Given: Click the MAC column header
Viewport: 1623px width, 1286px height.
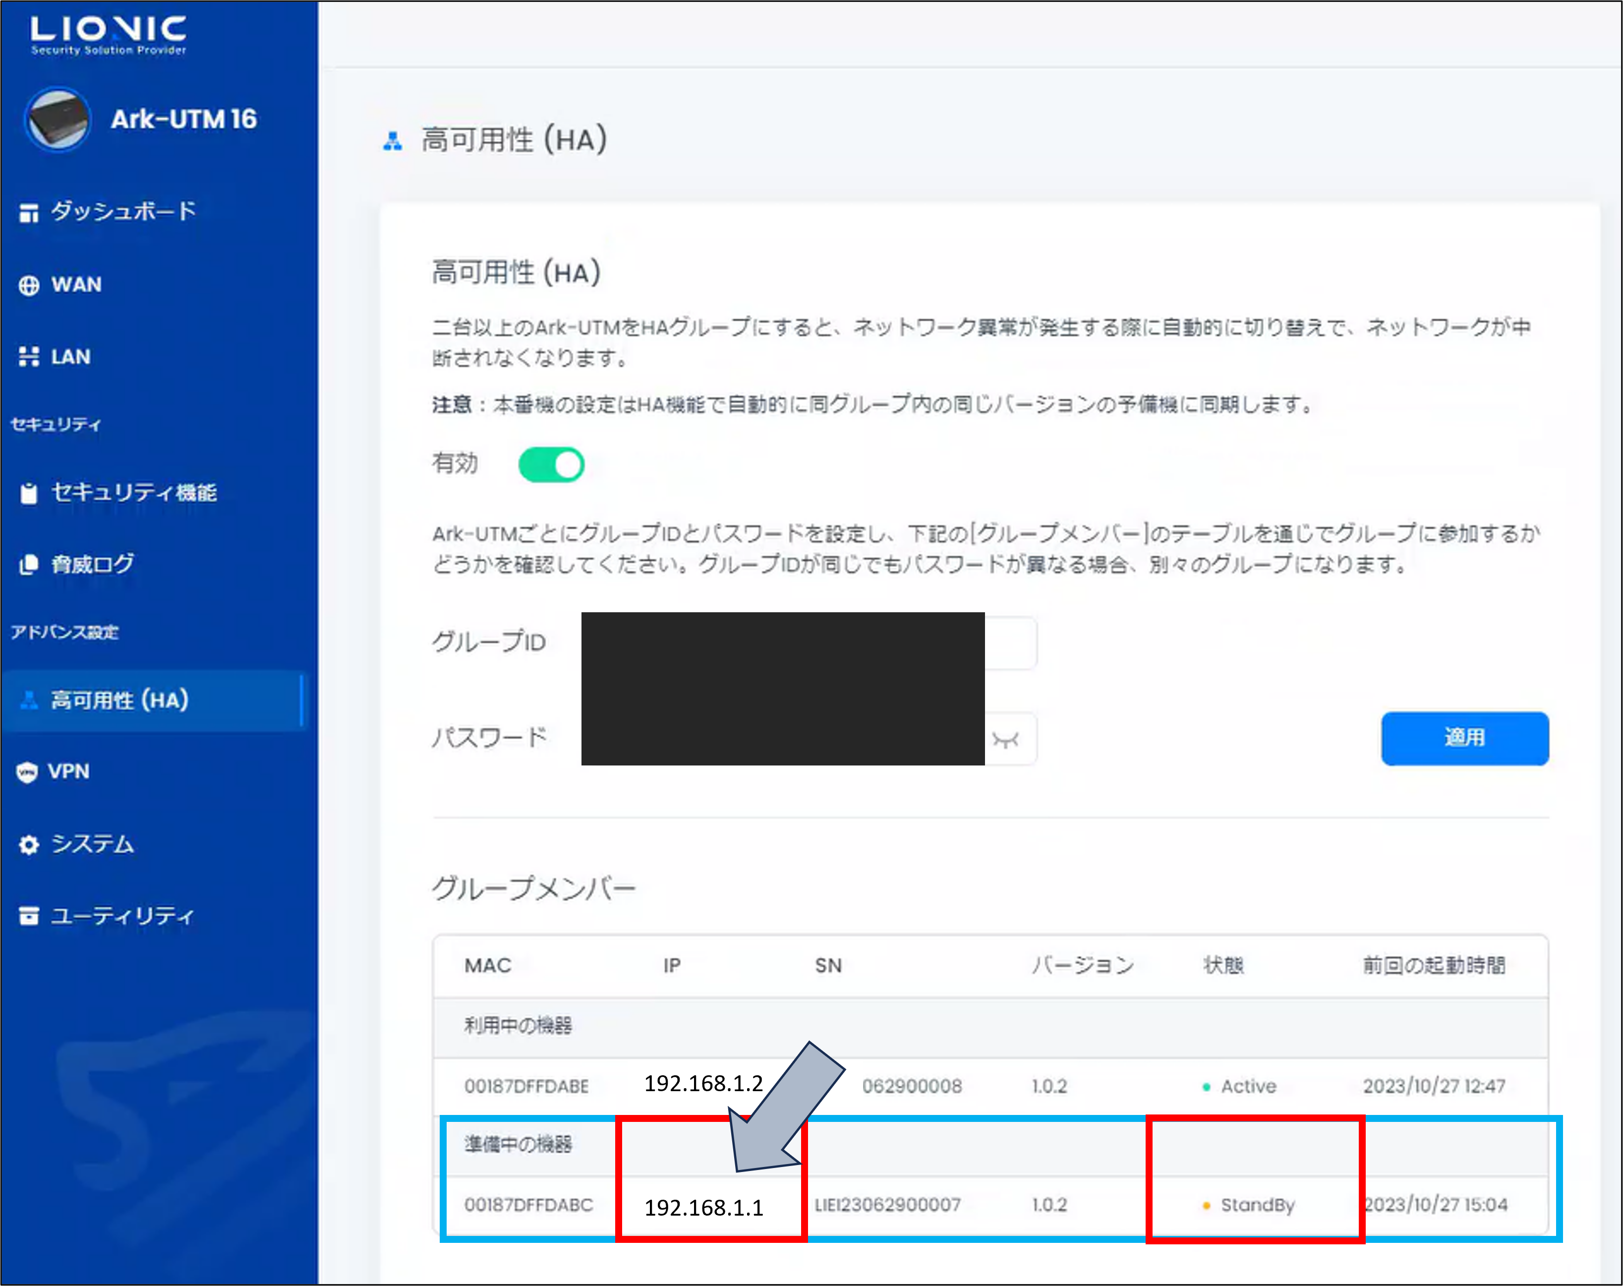Looking at the screenshot, I should [488, 965].
